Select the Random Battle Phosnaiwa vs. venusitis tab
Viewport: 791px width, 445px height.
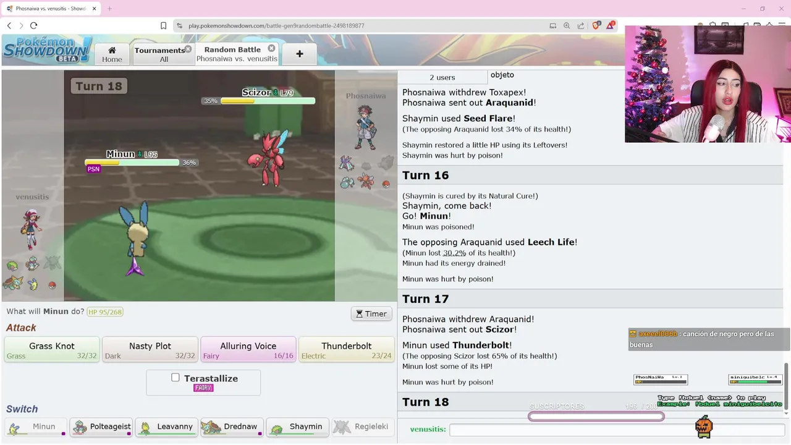(x=237, y=54)
